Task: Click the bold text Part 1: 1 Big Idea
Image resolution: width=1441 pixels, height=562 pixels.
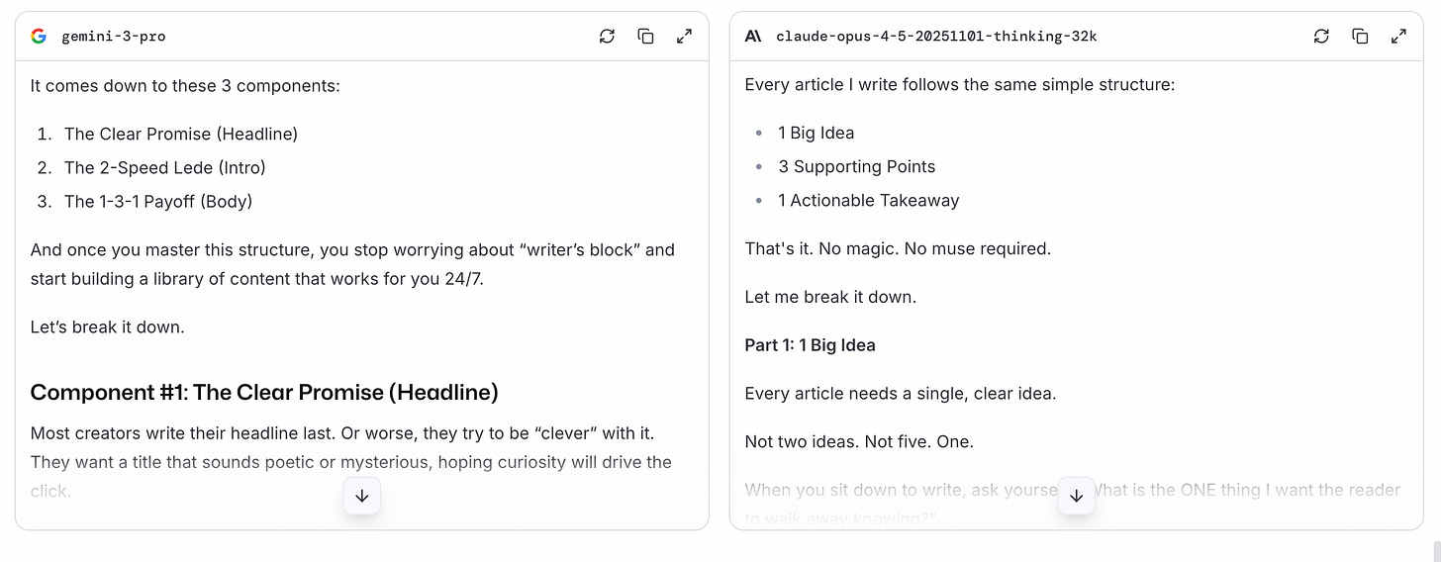Action: pos(810,345)
